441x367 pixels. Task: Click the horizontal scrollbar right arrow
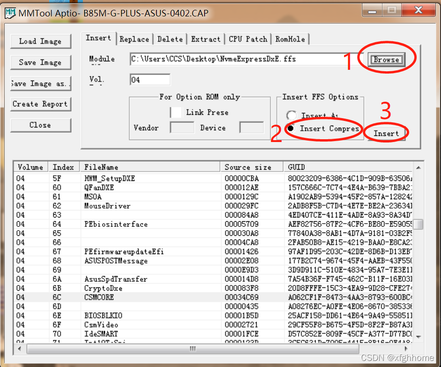pos(406,349)
